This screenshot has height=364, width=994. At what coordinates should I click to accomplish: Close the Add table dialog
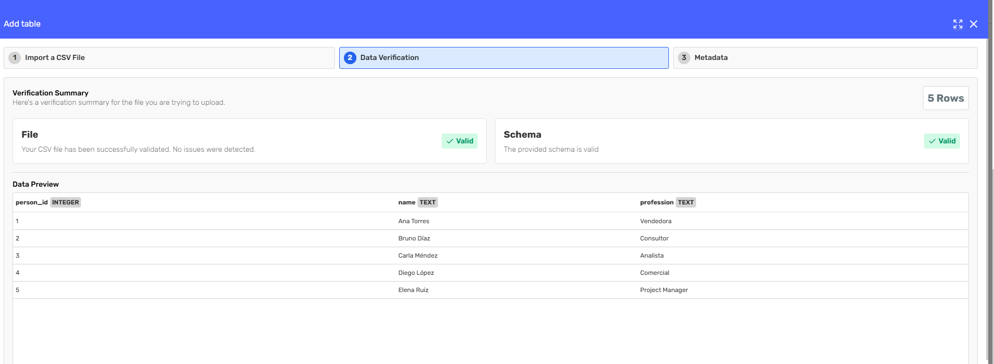pos(974,24)
